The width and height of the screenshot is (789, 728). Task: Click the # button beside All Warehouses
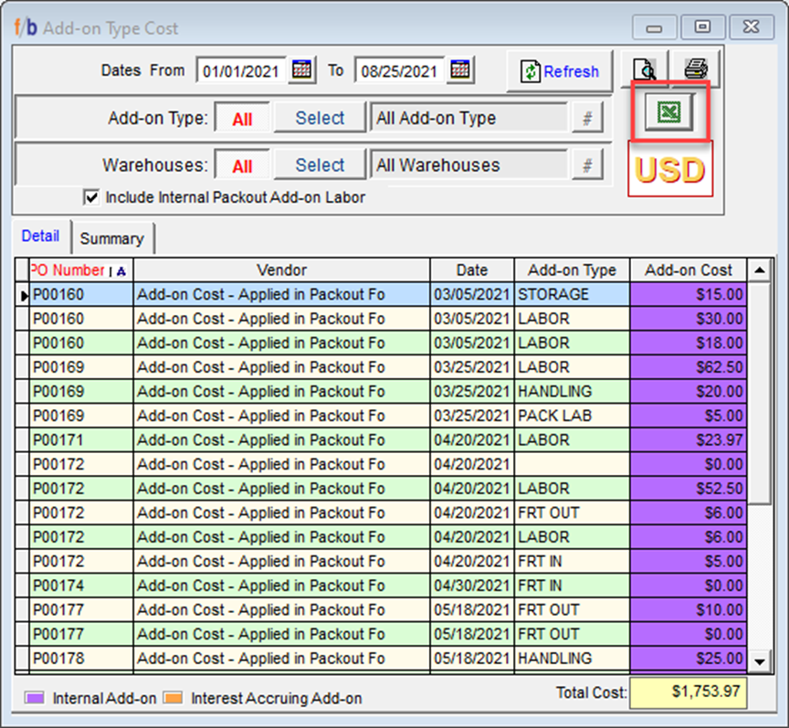click(587, 165)
